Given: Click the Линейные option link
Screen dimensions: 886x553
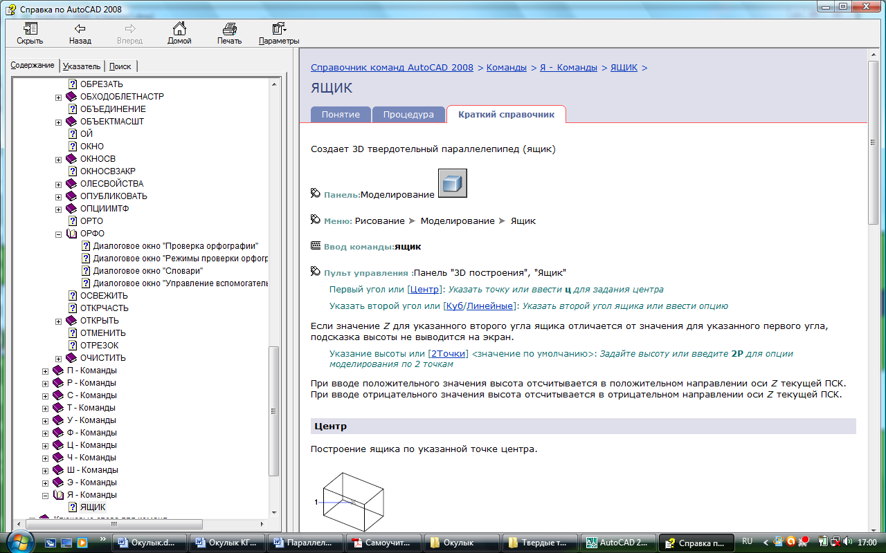Looking at the screenshot, I should pos(489,306).
